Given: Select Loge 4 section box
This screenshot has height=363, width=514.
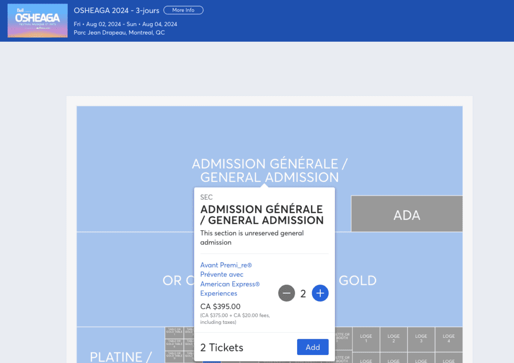Looking at the screenshot, I should tap(449, 339).
